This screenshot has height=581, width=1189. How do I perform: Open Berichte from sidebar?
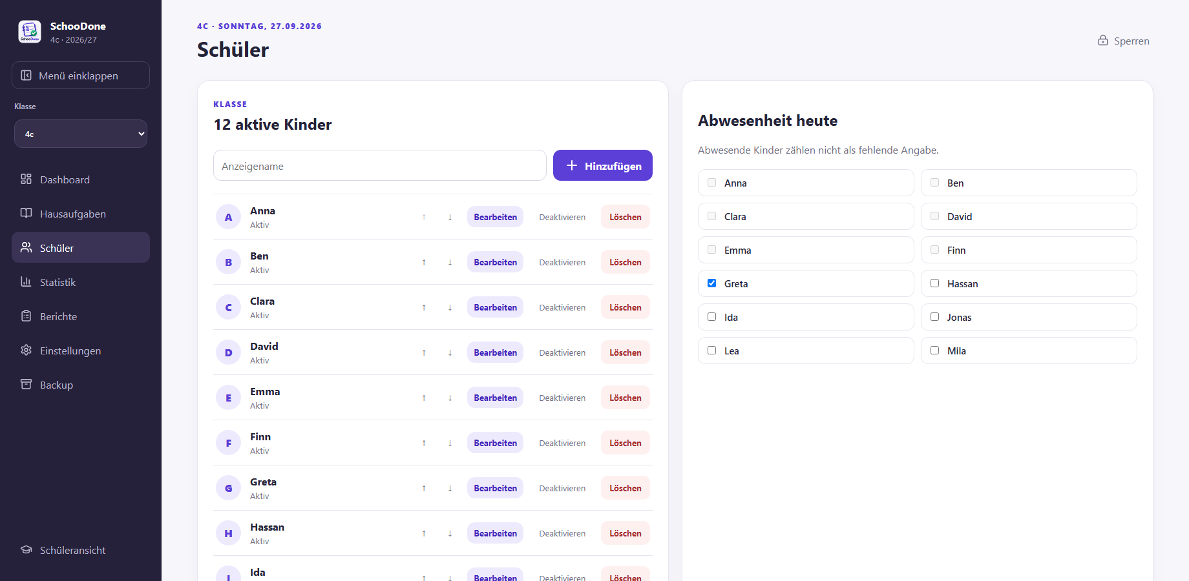(81, 316)
